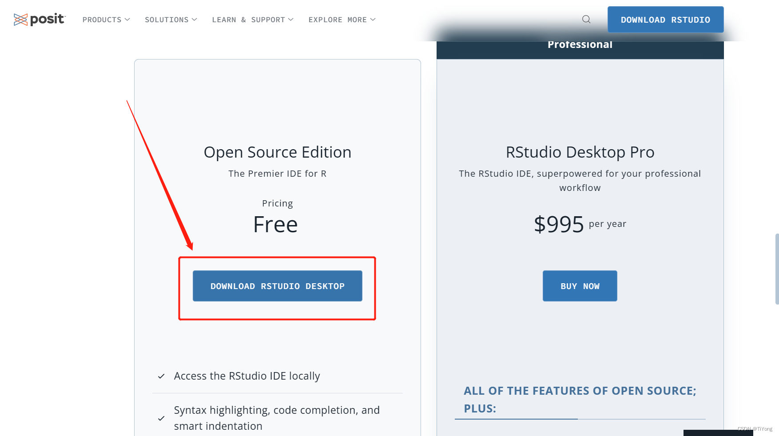Viewport: 779px width, 436px height.
Task: Open the Learn & Support menu
Action: (x=253, y=20)
